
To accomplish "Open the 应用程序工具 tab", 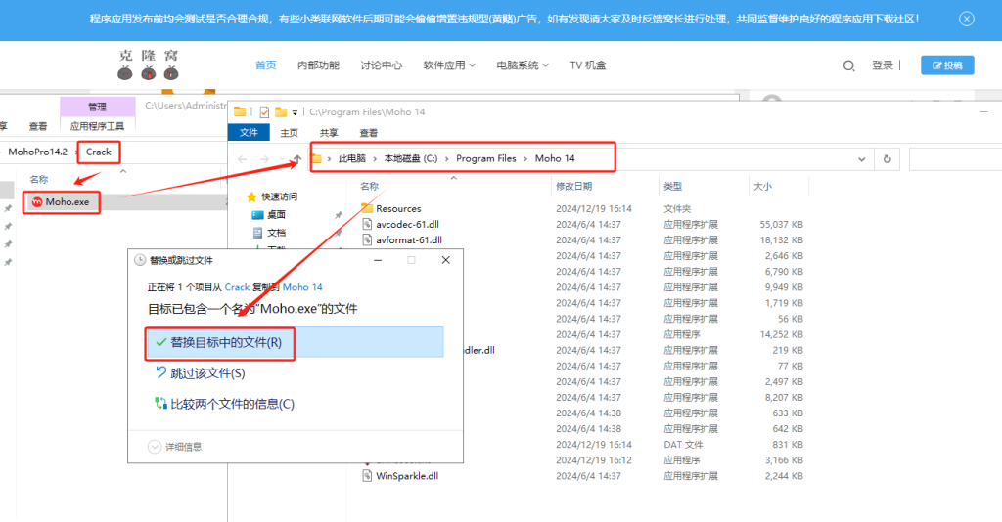I will coord(97,126).
